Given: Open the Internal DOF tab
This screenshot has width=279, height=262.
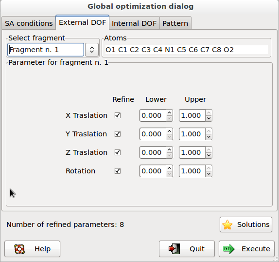Looking at the screenshot, I should [134, 23].
